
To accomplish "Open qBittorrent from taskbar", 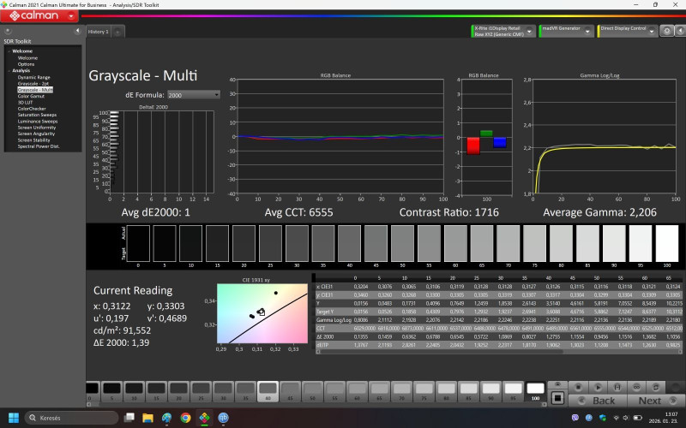I will pos(223,418).
